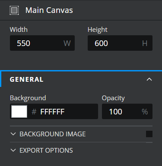Click the Main Canvas dotted-square icon
This screenshot has height=166, width=162.
pos(14,10)
